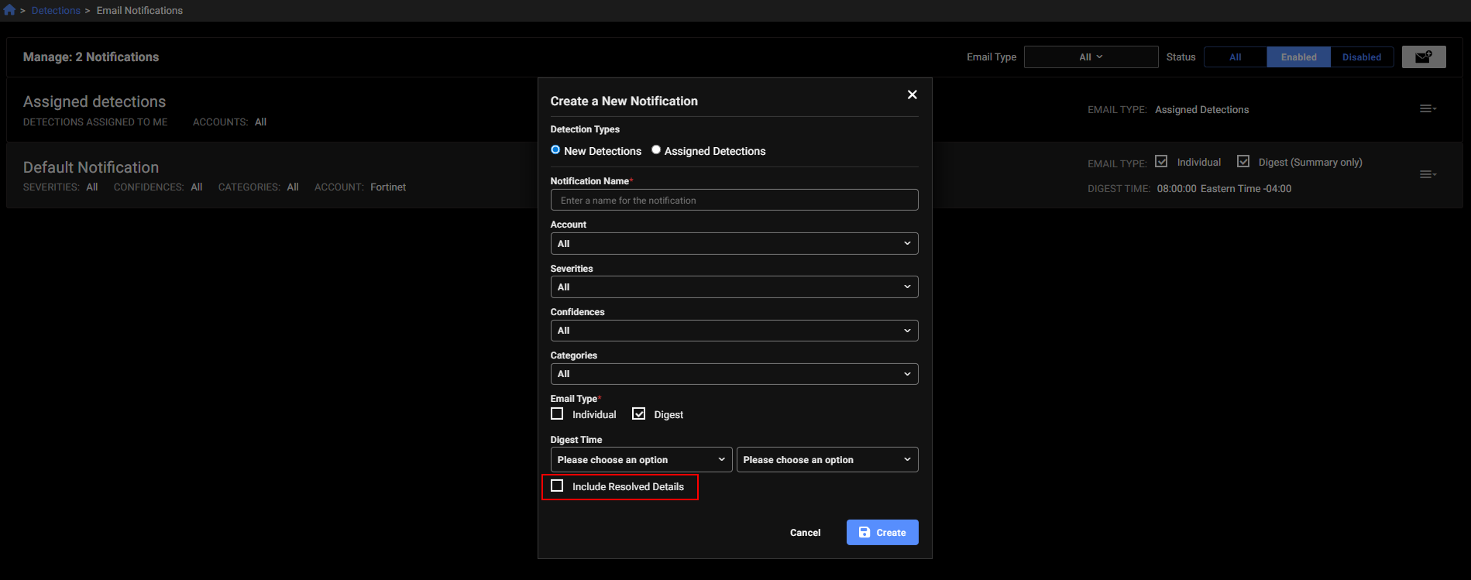Click the home icon in breadcrumb
This screenshot has height=580, width=1471.
point(9,10)
